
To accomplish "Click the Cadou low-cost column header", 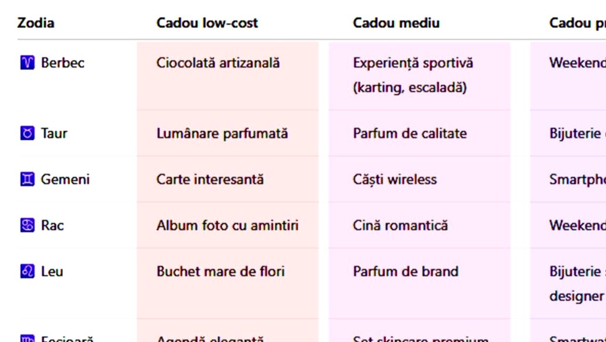I will click(x=207, y=23).
